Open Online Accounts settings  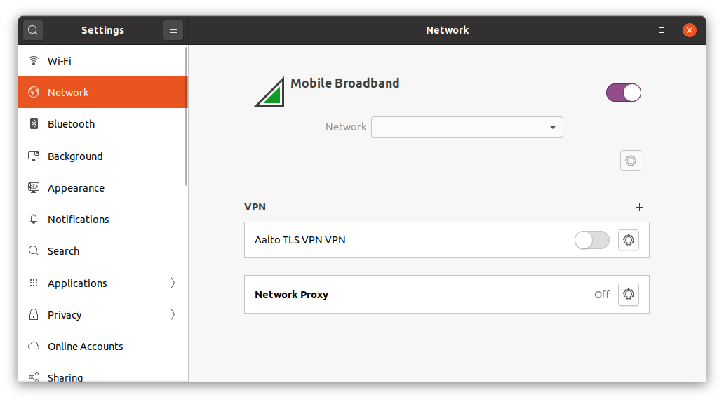85,347
